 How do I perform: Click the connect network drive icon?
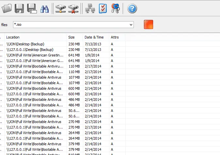tap(60, 8)
